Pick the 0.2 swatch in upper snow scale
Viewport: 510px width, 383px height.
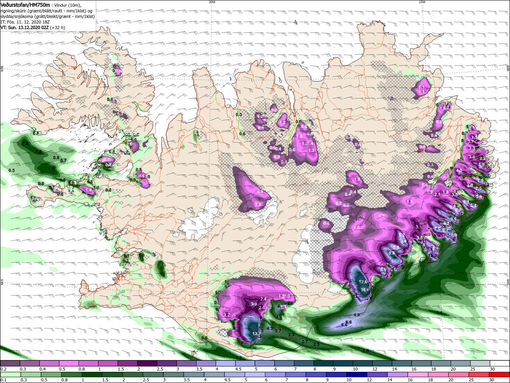click(x=10, y=363)
